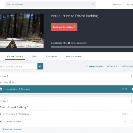Viewport: 133px width, 133px height.
Task: Open lecture 1. Introduction & Overview
Action: click(17, 89)
